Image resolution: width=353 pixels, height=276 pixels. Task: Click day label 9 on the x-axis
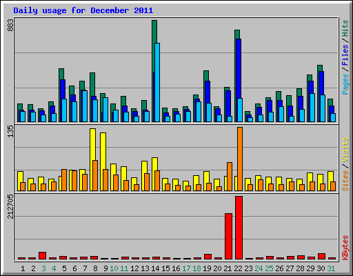pyautogui.click(x=105, y=268)
